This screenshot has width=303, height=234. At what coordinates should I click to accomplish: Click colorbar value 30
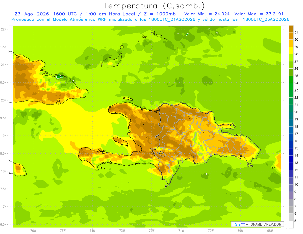tap(296, 40)
